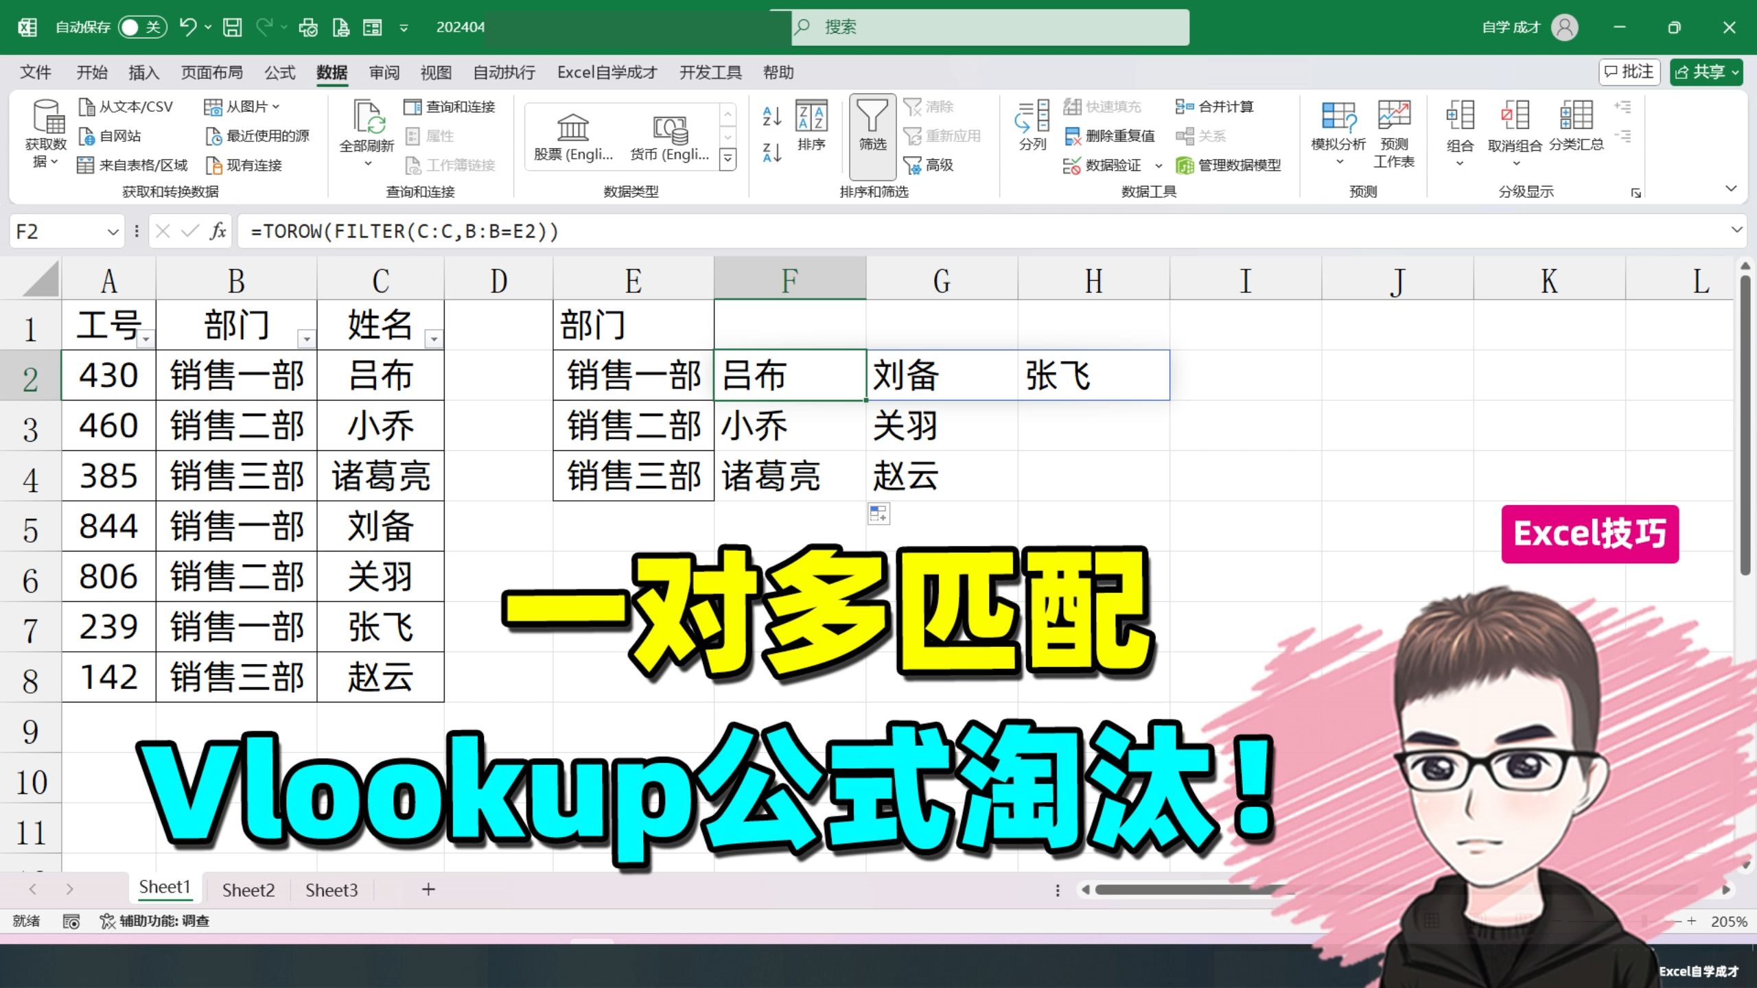Click the 删除重复值 remove duplicates icon
This screenshot has height=988, width=1757.
click(x=1073, y=136)
